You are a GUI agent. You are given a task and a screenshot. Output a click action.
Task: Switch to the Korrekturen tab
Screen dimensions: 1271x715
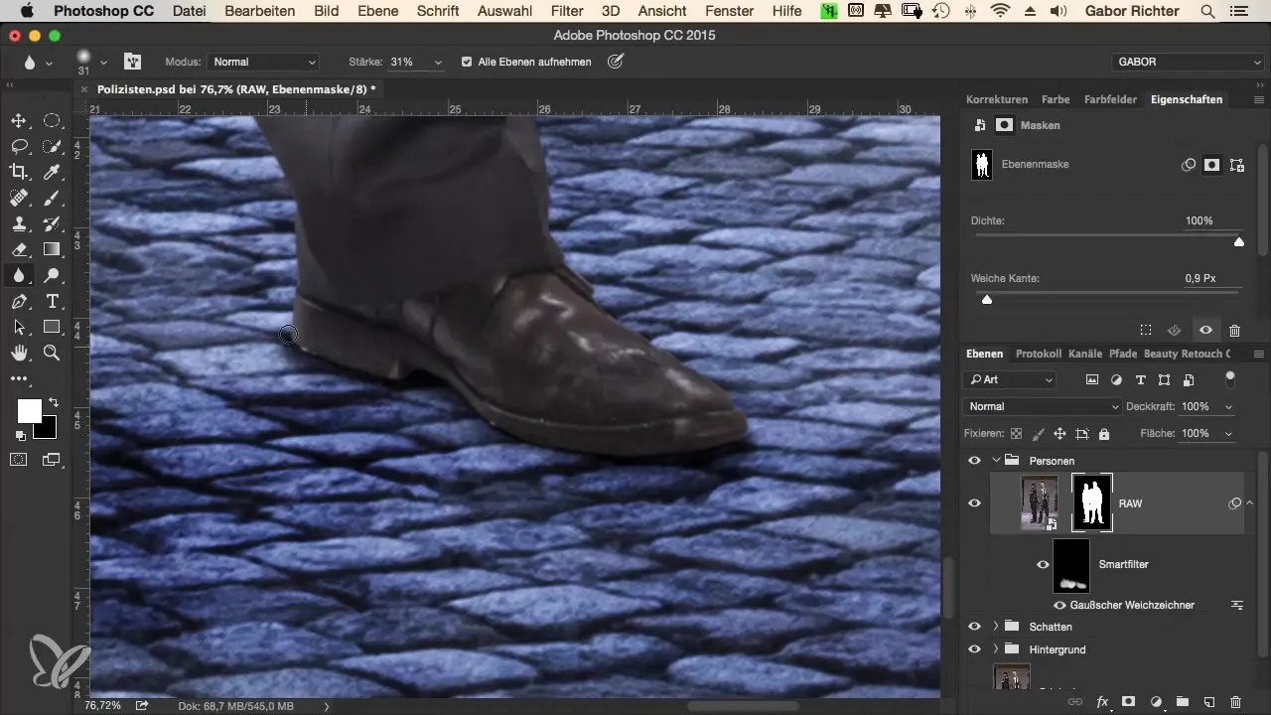coord(997,99)
